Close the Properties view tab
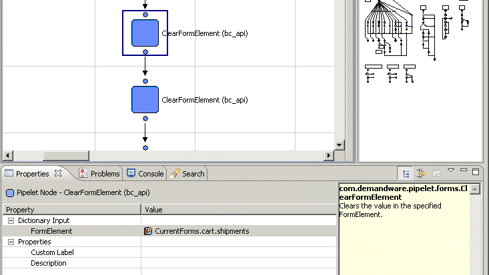The height and width of the screenshot is (275, 489). [58, 174]
